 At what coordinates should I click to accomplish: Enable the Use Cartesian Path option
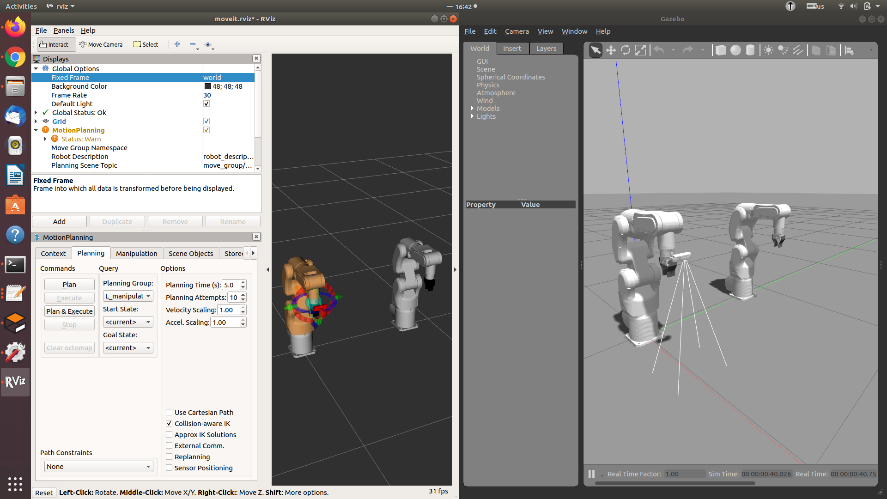(x=169, y=413)
